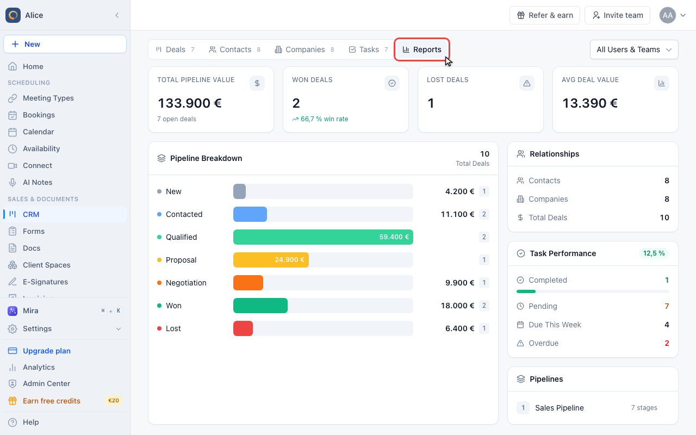Click the Due This Week row
Viewport: 696px width, 435px height.
[x=593, y=325]
